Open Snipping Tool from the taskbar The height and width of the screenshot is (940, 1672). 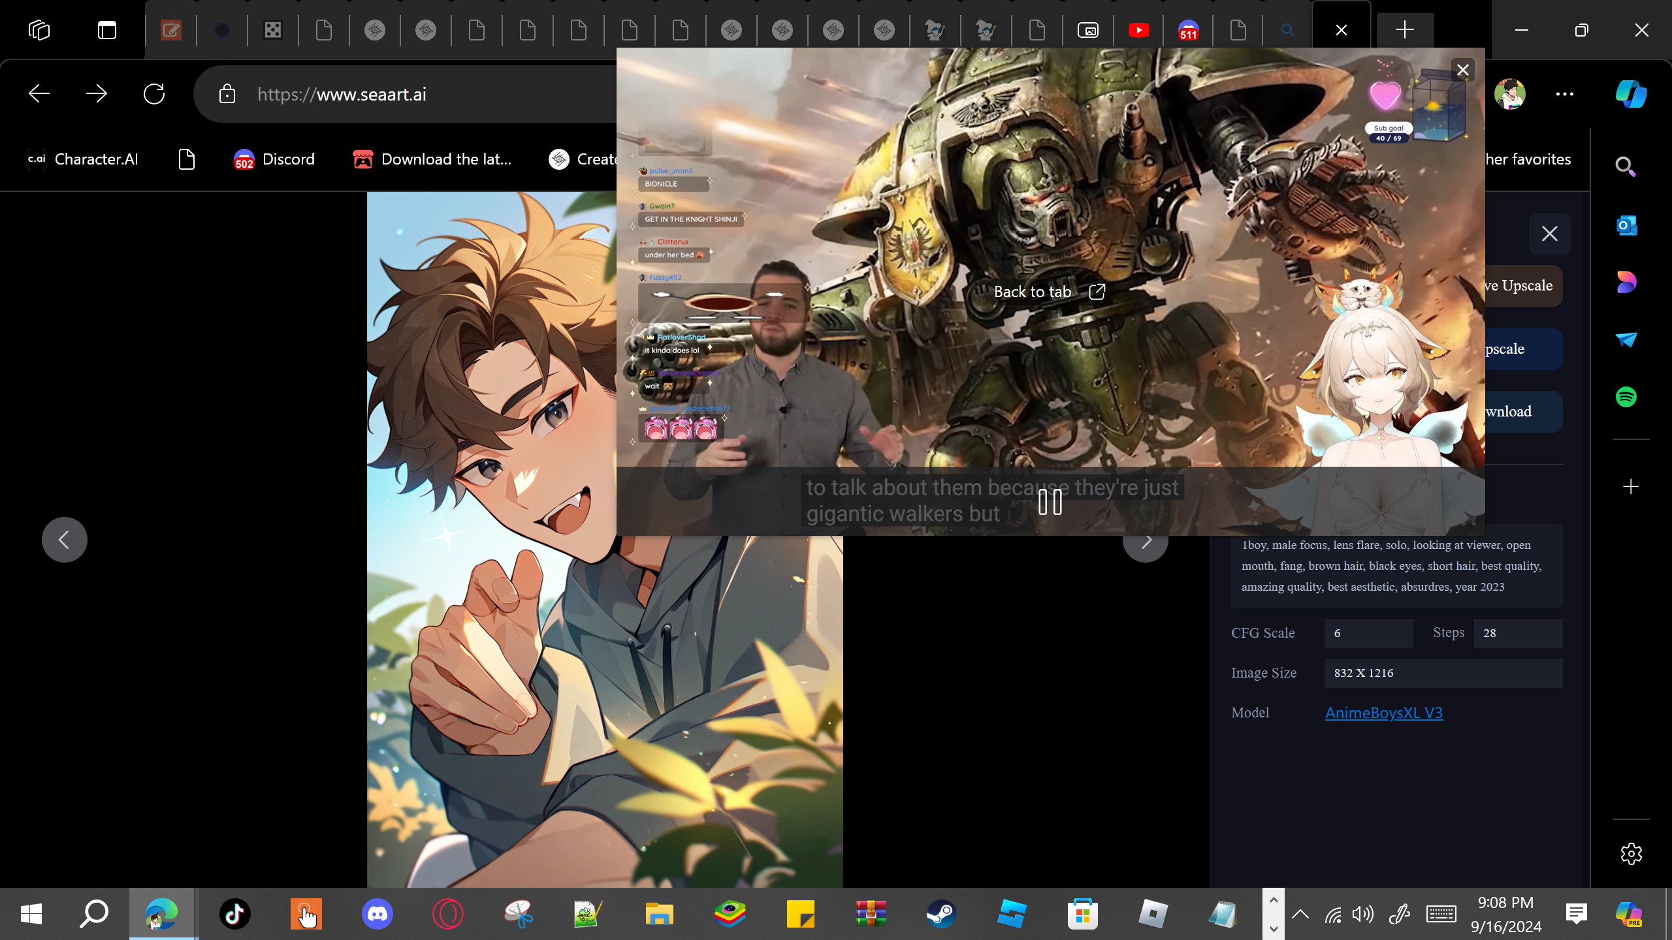pos(519,914)
